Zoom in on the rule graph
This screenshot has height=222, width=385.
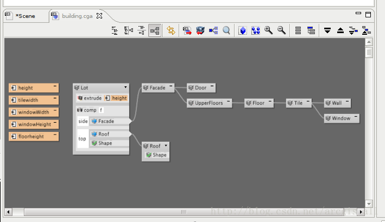coord(269,30)
